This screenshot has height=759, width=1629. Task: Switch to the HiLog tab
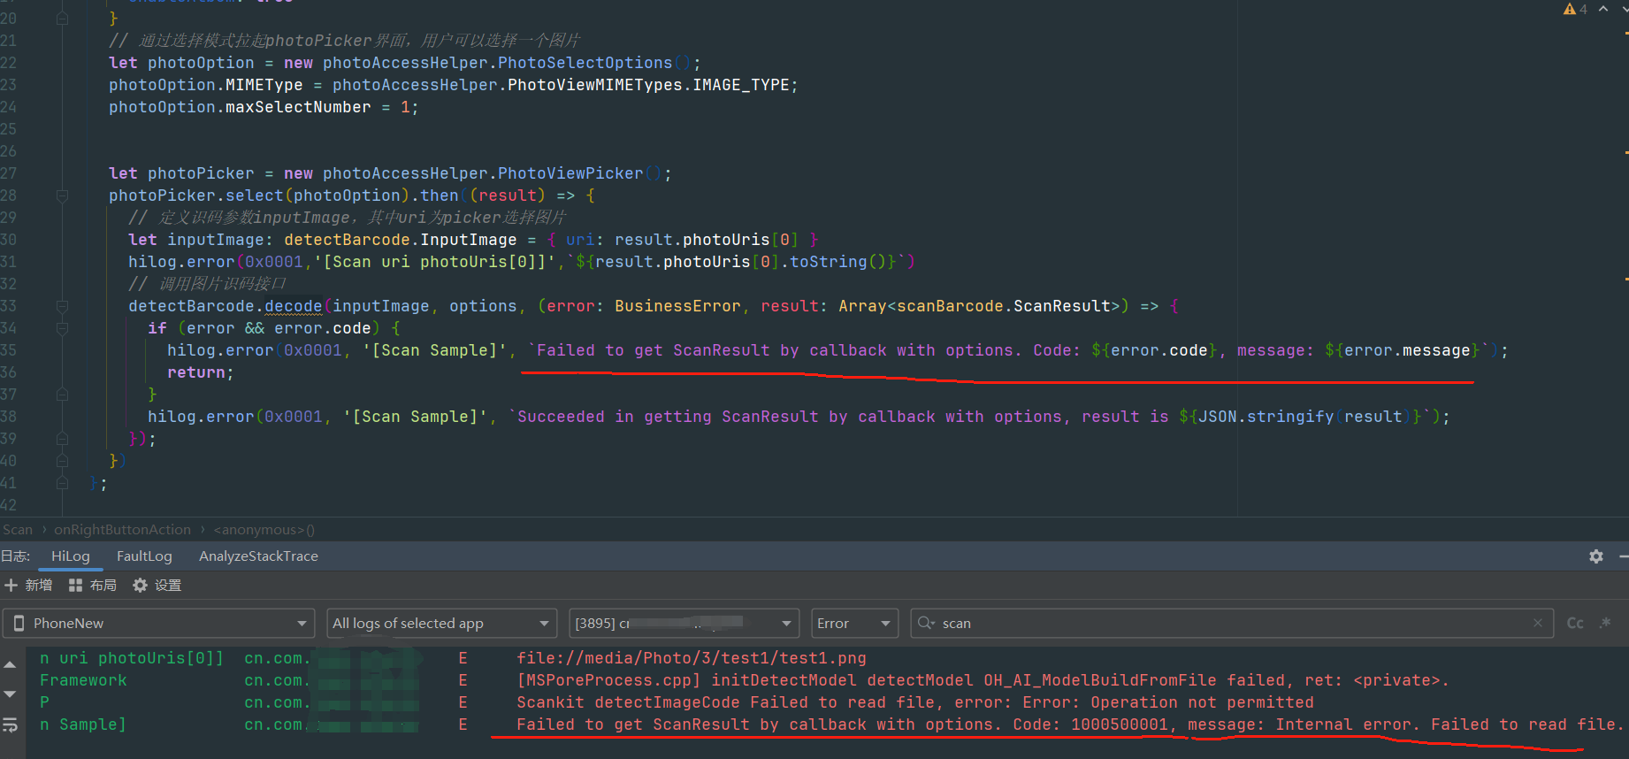(71, 556)
